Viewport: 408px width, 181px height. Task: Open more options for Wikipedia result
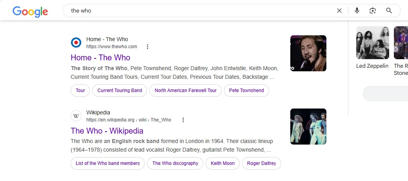[183, 120]
